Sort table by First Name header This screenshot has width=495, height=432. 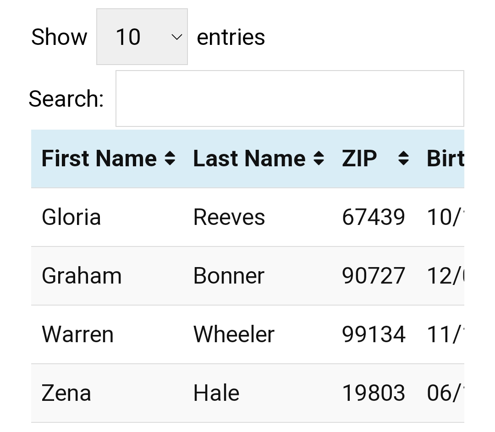click(x=99, y=159)
